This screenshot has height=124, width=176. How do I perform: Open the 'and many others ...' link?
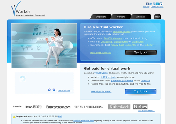(146, 111)
